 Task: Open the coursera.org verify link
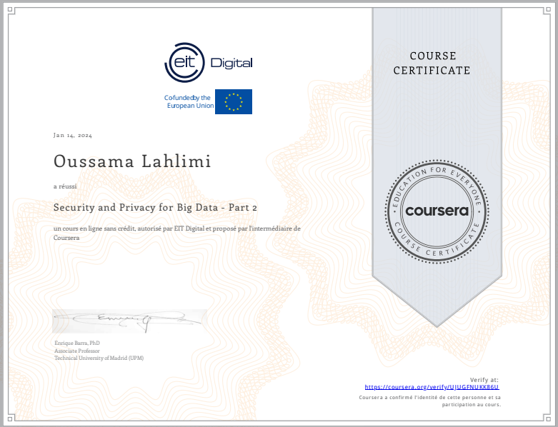coord(432,387)
